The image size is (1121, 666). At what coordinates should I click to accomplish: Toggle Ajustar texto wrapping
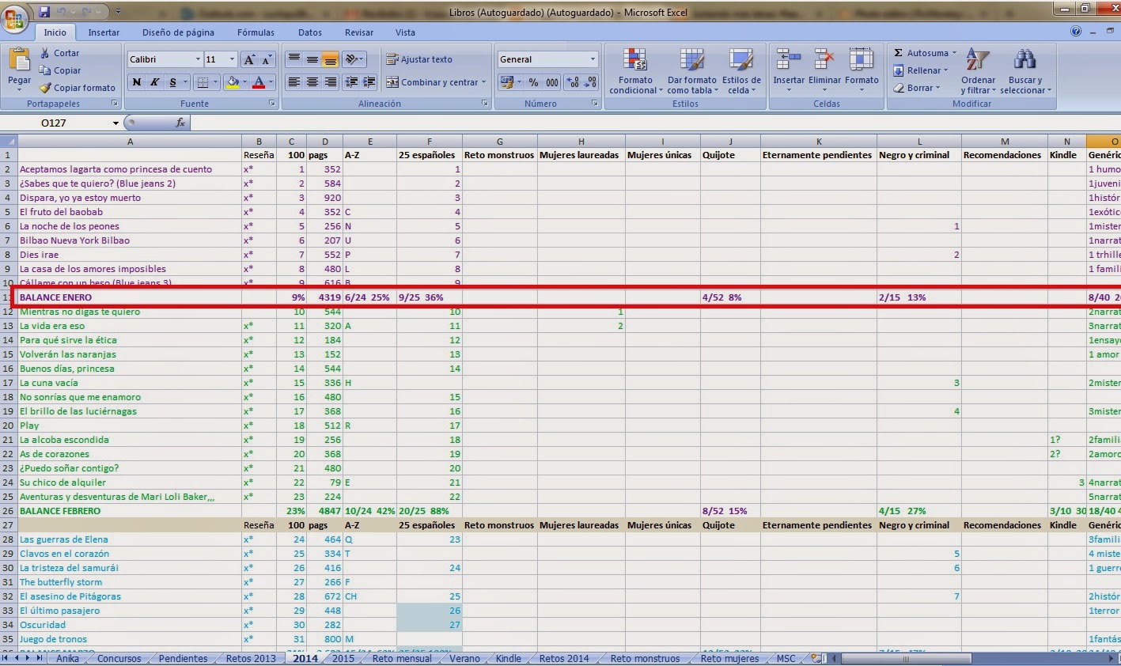(419, 59)
